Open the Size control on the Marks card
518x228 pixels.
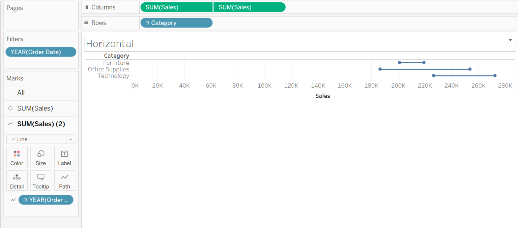click(41, 157)
